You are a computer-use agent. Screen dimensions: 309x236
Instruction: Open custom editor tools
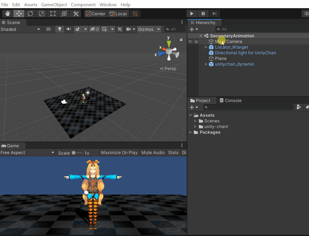pyautogui.click(x=76, y=14)
